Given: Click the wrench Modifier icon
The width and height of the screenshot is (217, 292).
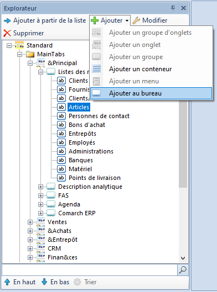Looking at the screenshot, I should click(x=136, y=20).
